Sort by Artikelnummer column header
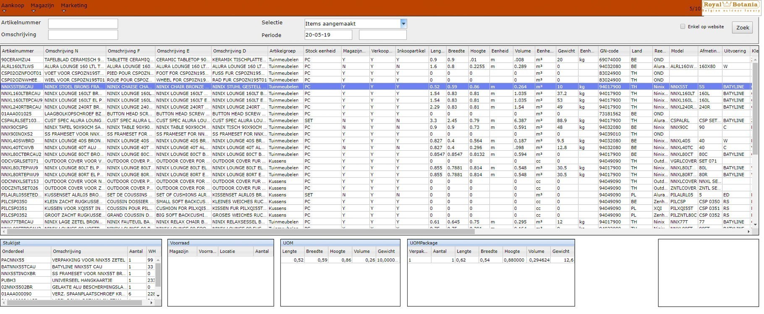The width and height of the screenshot is (764, 314). point(22,51)
